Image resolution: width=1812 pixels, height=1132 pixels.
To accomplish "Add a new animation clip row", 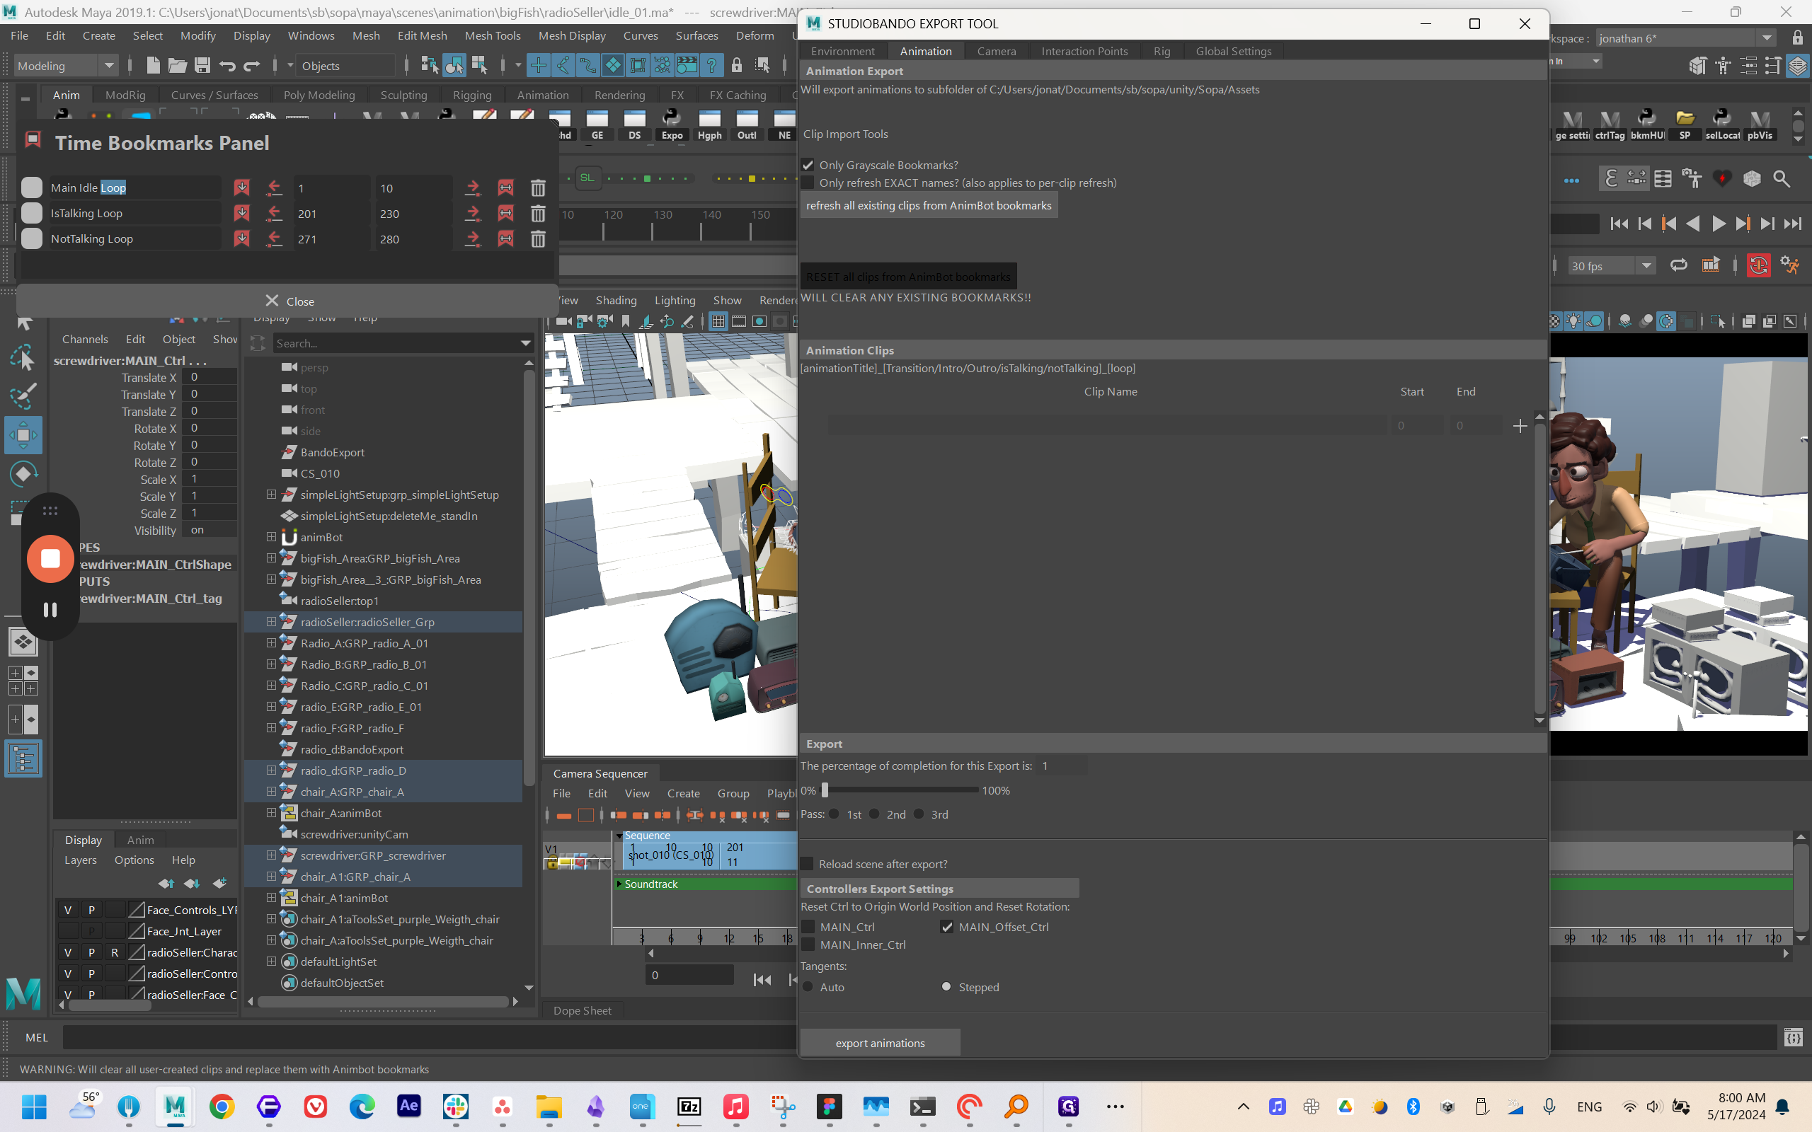I will [1520, 426].
